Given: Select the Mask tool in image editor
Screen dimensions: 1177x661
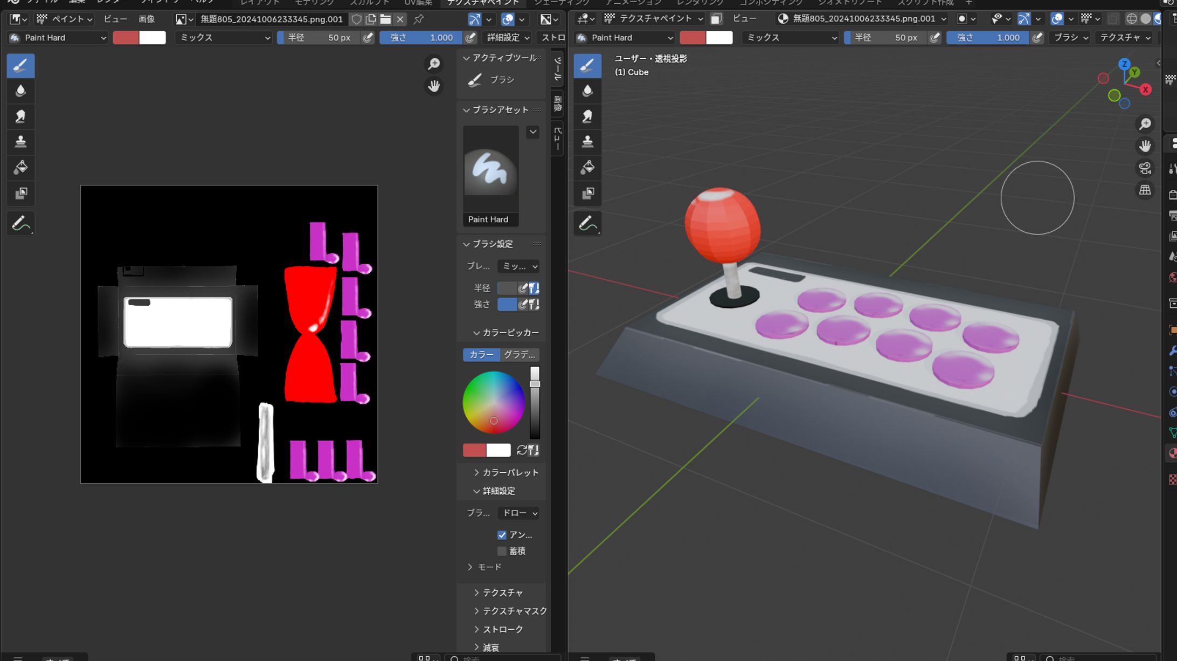Looking at the screenshot, I should click(20, 193).
